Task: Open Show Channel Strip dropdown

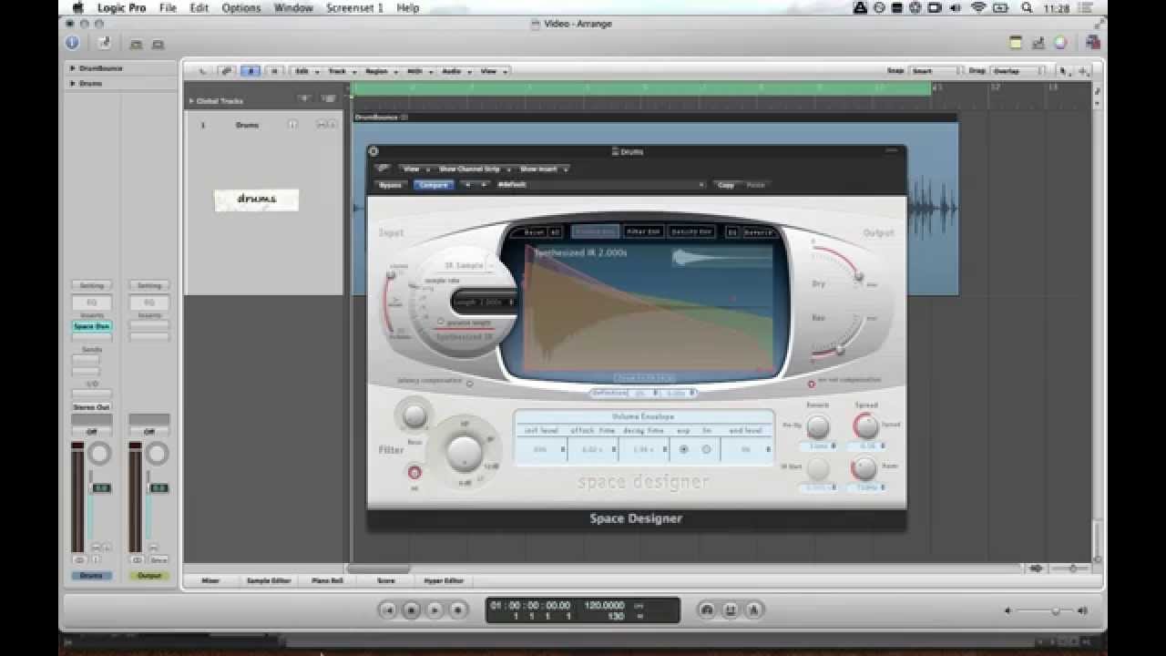Action: (x=474, y=169)
